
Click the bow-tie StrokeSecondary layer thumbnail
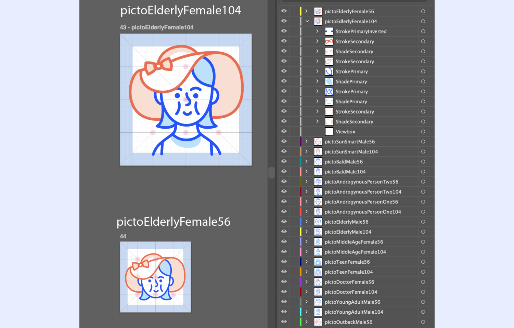[x=329, y=41]
